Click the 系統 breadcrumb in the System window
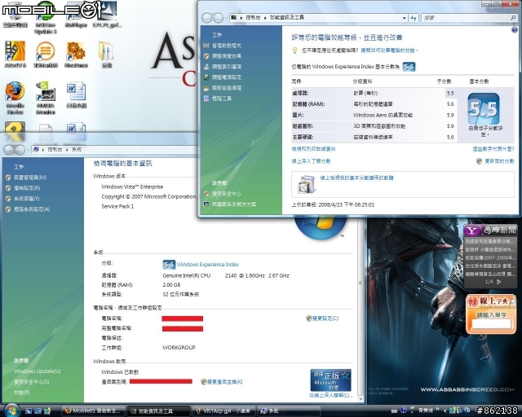The width and height of the screenshot is (522, 417). tap(77, 150)
